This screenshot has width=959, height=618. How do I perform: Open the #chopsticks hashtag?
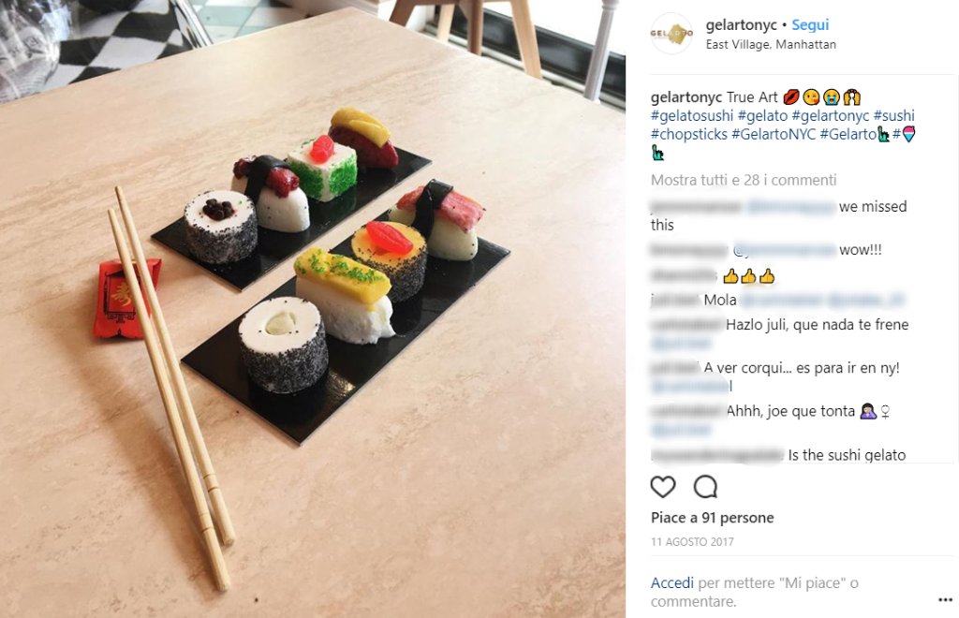(x=688, y=134)
